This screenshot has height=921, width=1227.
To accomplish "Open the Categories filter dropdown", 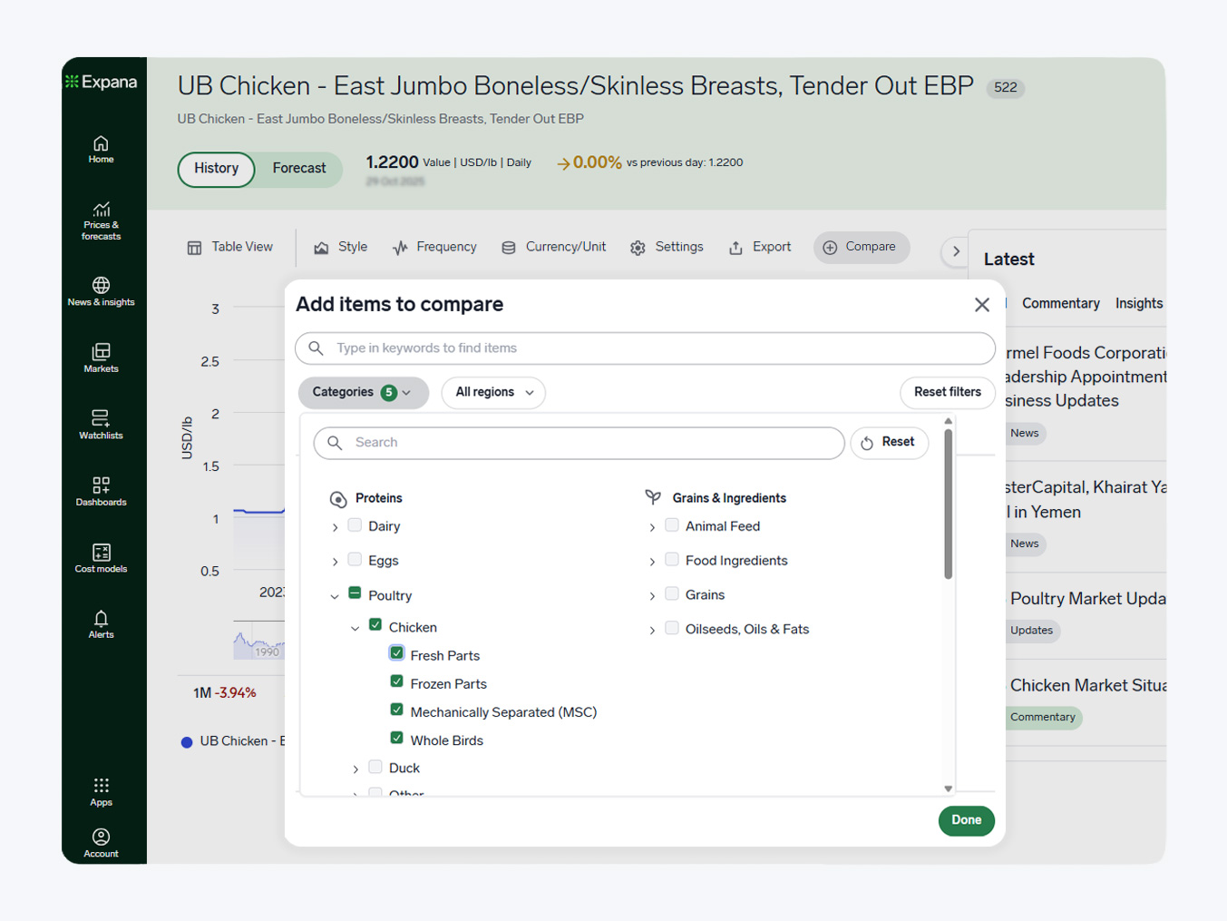I will tap(363, 393).
